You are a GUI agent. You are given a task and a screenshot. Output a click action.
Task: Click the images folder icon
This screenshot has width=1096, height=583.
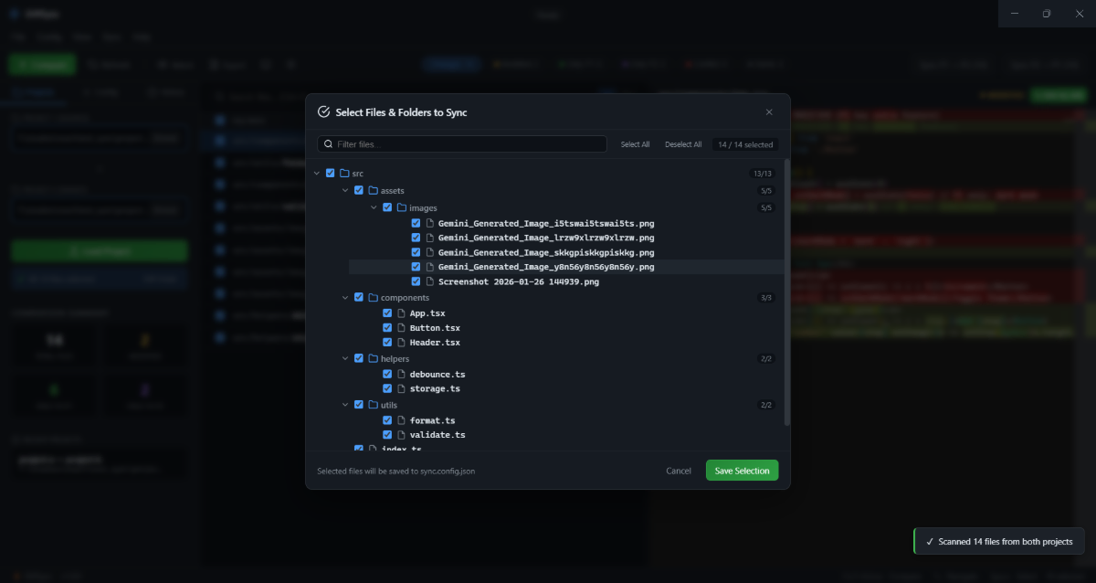[x=402, y=207]
